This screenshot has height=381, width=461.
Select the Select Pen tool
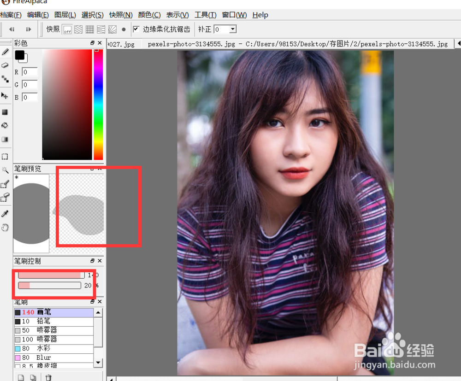click(5, 184)
